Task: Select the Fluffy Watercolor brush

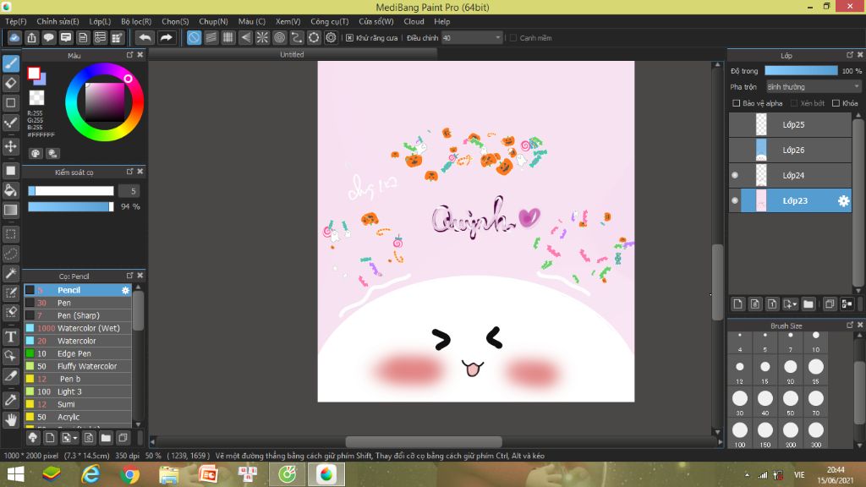Action: 78,367
